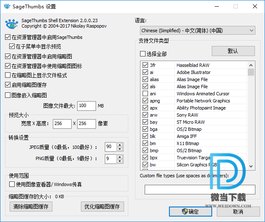The width and height of the screenshot is (265, 222).
Task: Decrease JPEG quality with down arrow
Action: (120, 149)
